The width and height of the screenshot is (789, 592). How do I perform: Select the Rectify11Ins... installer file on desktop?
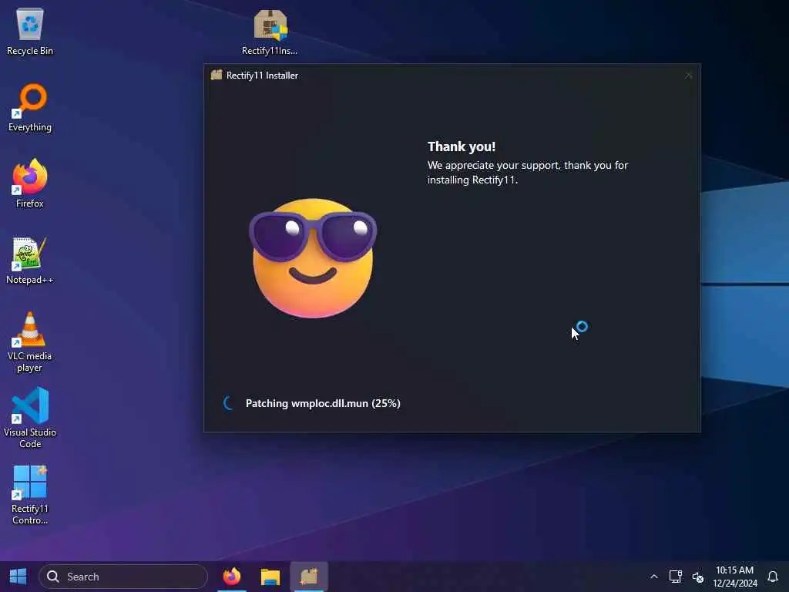coord(270,31)
